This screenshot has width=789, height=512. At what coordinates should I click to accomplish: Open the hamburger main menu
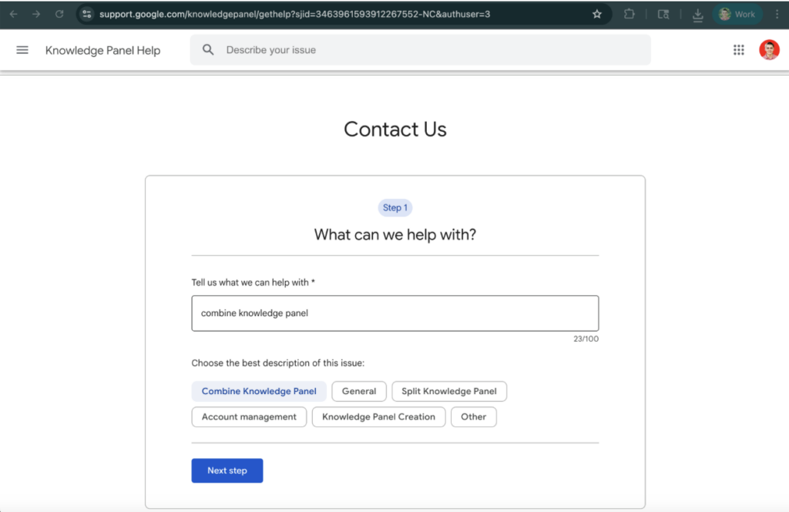[x=22, y=50]
